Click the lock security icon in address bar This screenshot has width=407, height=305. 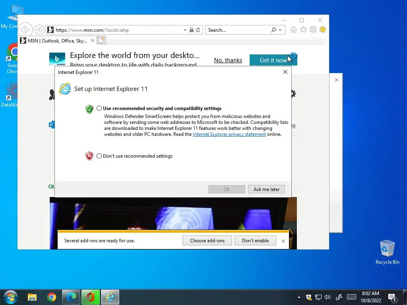point(192,30)
